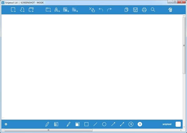Save the screenshot with the floppy disk icon
The height and width of the screenshot is (133, 187).
click(x=135, y=10)
